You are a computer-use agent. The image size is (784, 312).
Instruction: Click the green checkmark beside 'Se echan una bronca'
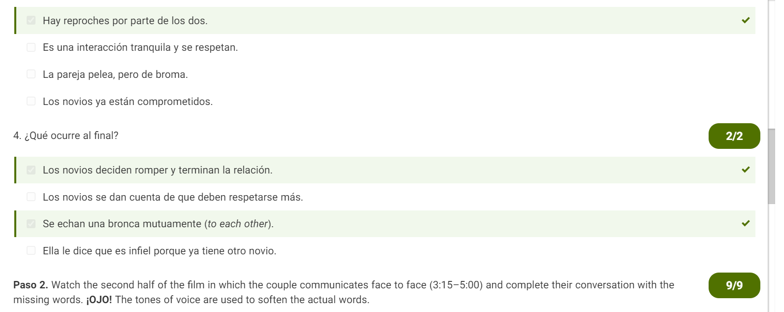pyautogui.click(x=746, y=223)
